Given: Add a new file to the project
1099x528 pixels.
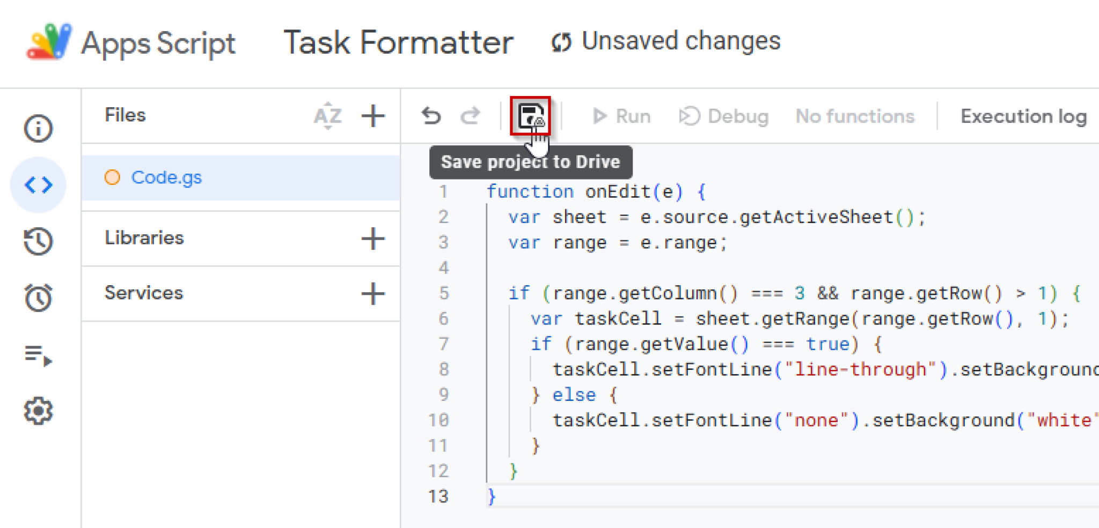Looking at the screenshot, I should click(374, 115).
